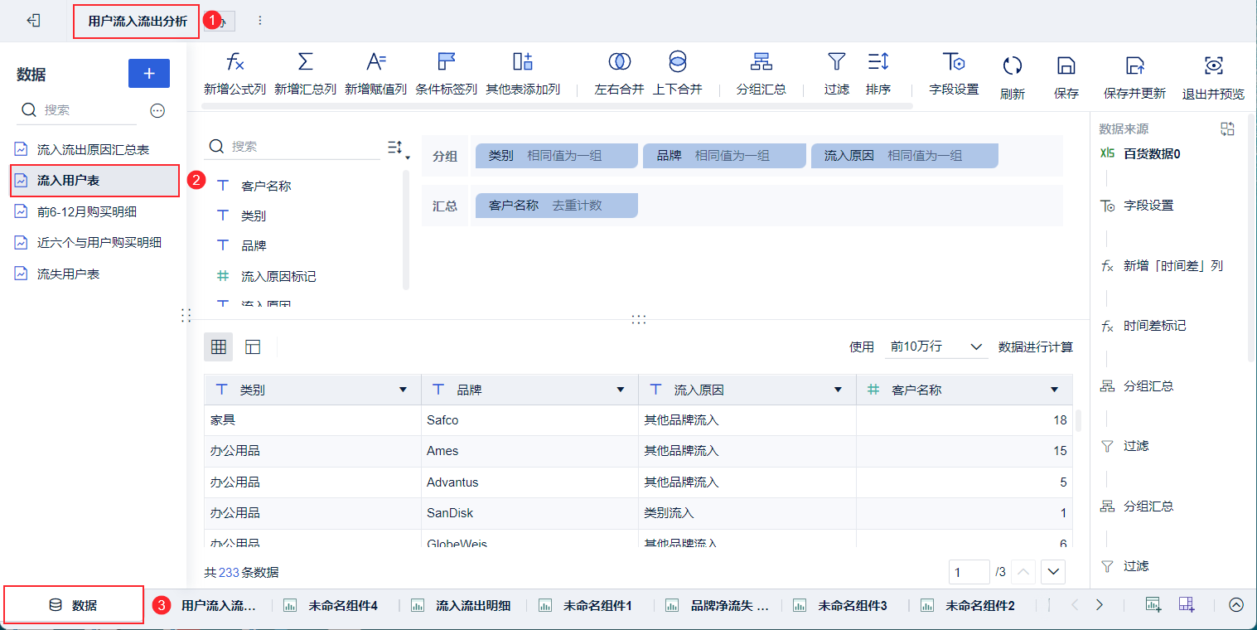Open the 新增「时间差」列 step

click(1161, 265)
